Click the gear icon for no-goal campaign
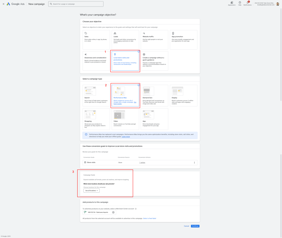282x238 pixels. [x=144, y=54]
